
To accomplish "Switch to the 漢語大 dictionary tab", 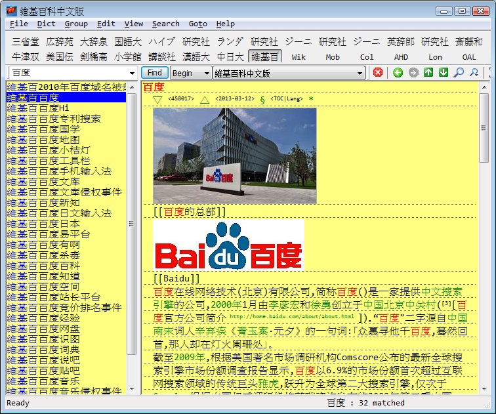I will coord(196,57).
